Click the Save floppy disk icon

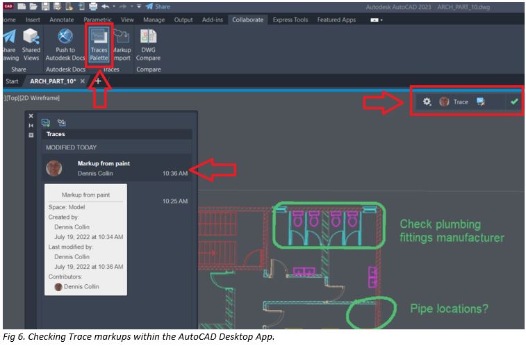click(x=46, y=6)
